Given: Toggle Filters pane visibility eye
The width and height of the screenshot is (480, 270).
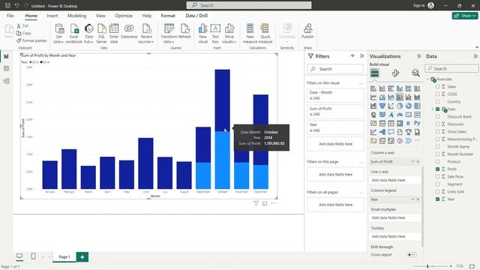Looking at the screenshot, I should 352,56.
